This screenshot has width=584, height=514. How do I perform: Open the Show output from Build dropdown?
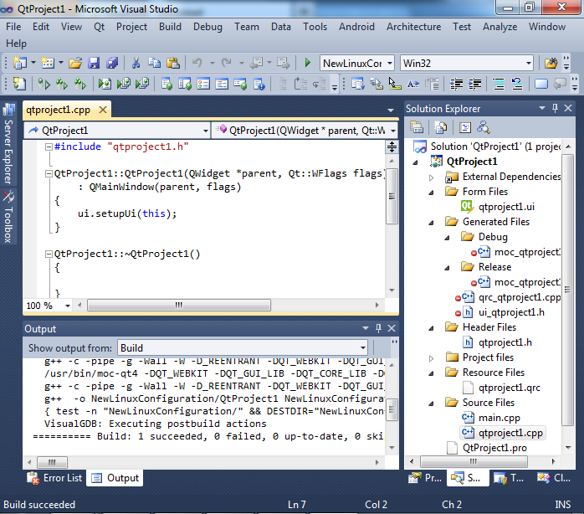click(363, 347)
